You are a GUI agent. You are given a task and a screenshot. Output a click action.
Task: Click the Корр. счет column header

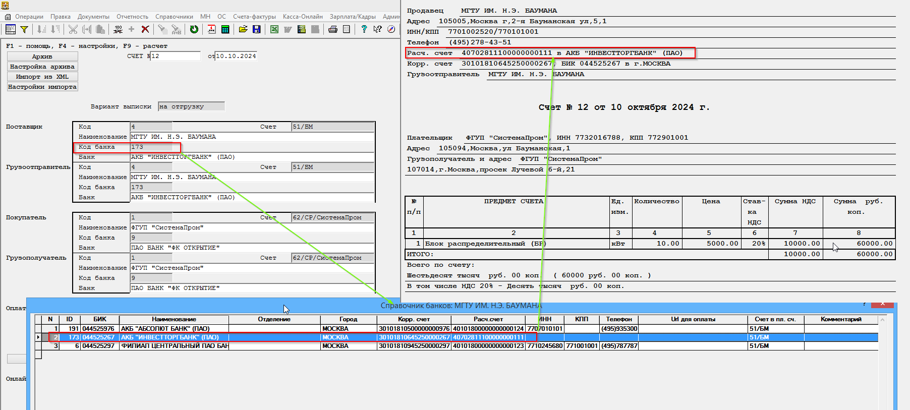[414, 319]
